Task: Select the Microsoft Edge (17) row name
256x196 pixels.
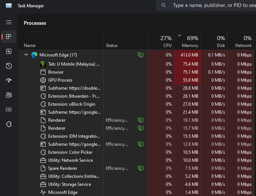Action: [58, 55]
